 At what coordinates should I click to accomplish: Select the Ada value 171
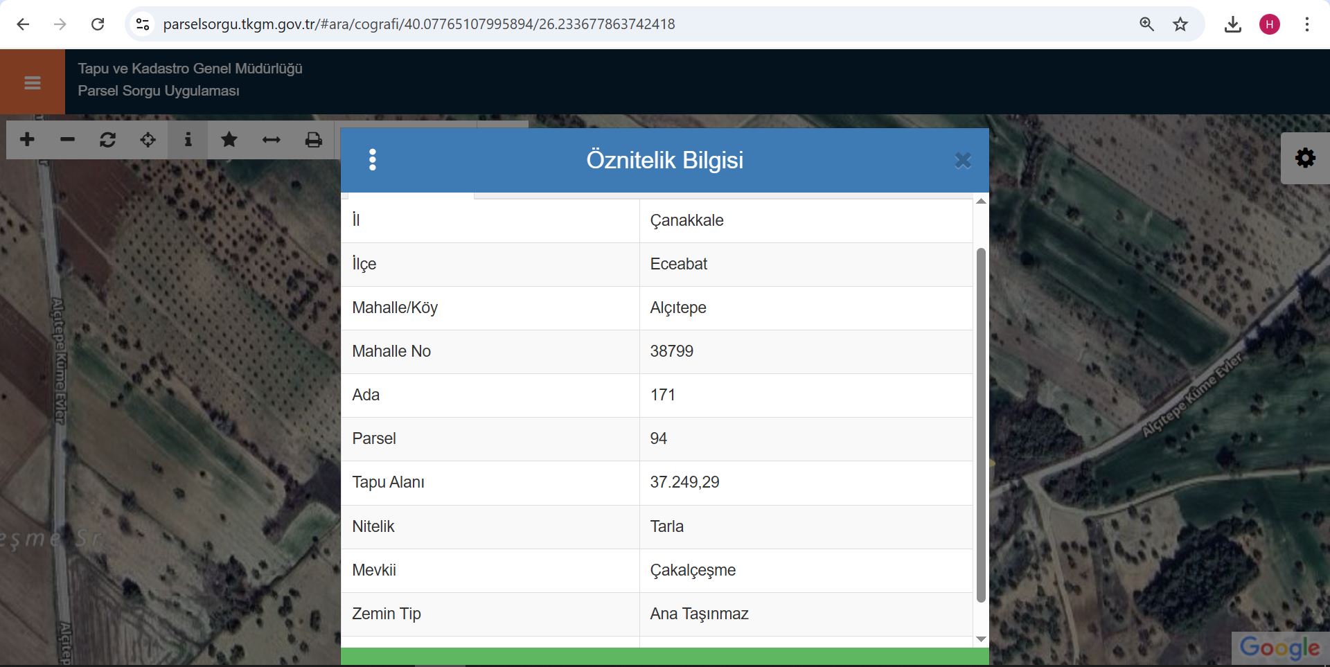tap(806, 395)
